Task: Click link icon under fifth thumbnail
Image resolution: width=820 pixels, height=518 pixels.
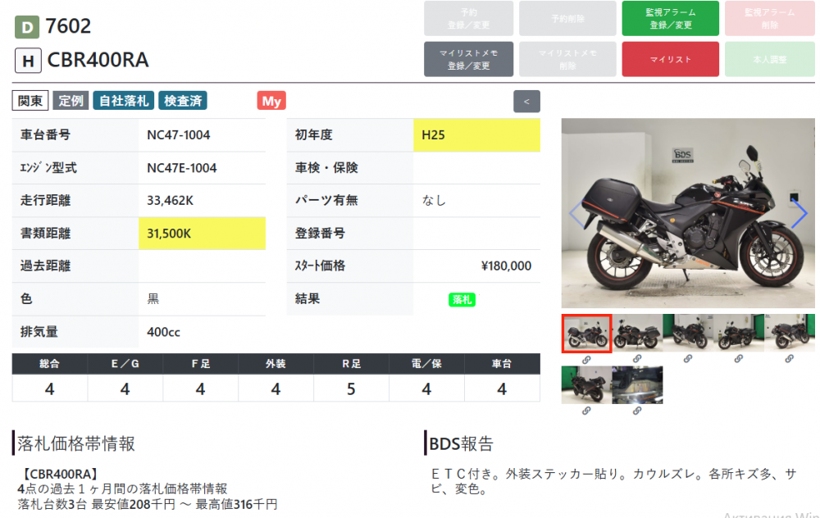Action: coord(790,359)
